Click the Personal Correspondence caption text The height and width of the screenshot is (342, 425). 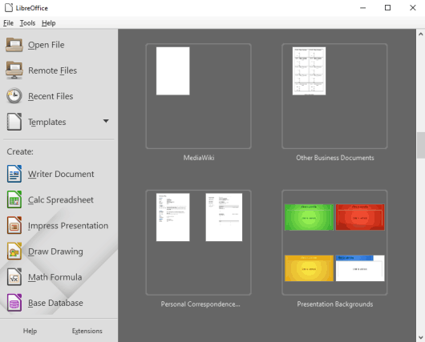[200, 304]
